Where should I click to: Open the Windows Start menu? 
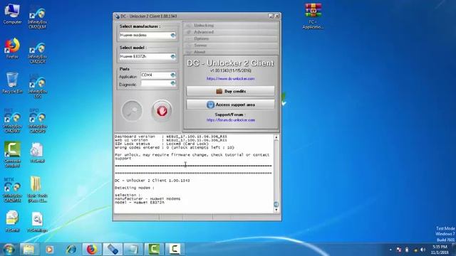(9, 250)
